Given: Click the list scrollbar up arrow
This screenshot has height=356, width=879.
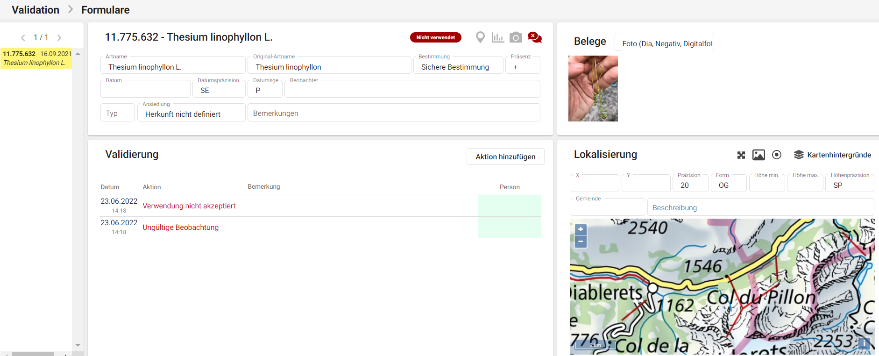Looking at the screenshot, I should [x=78, y=54].
